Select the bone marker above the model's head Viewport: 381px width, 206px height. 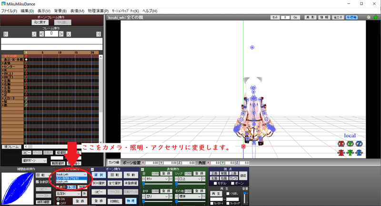click(252, 47)
